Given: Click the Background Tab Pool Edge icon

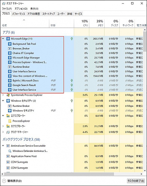Looking at the screenshot, I should [10, 44].
